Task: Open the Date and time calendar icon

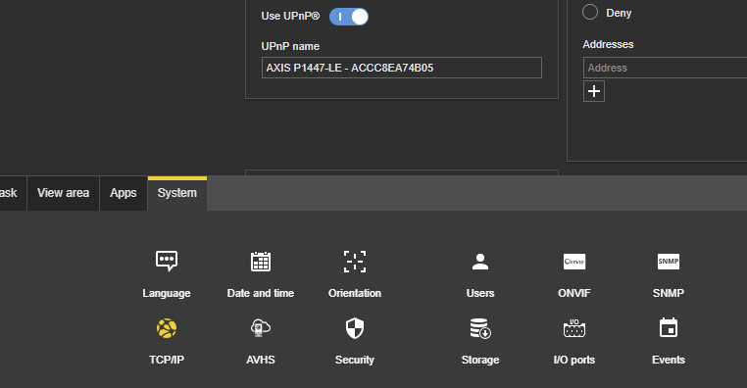Action: coord(261,262)
